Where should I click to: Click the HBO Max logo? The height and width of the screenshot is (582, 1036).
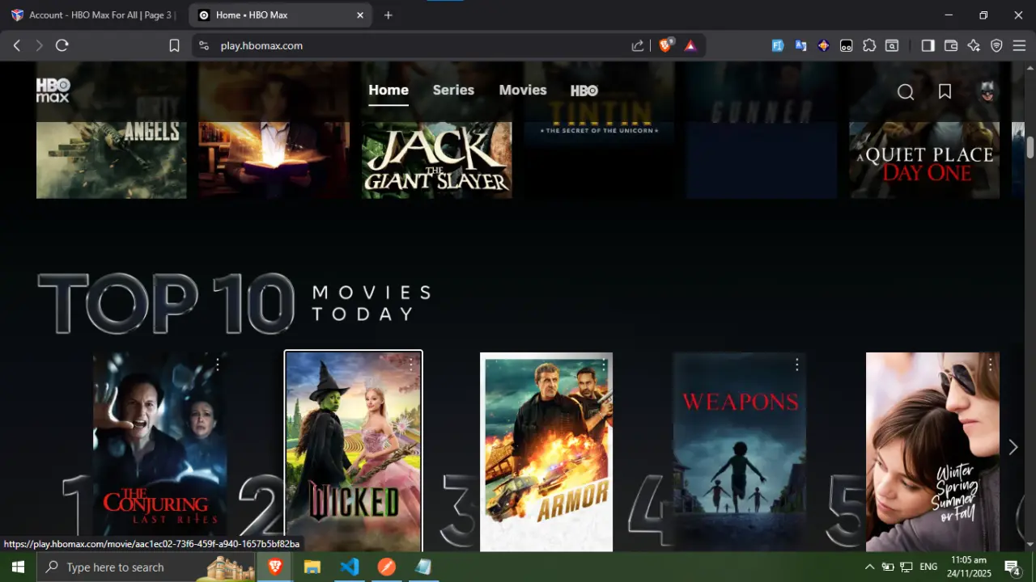point(53,91)
